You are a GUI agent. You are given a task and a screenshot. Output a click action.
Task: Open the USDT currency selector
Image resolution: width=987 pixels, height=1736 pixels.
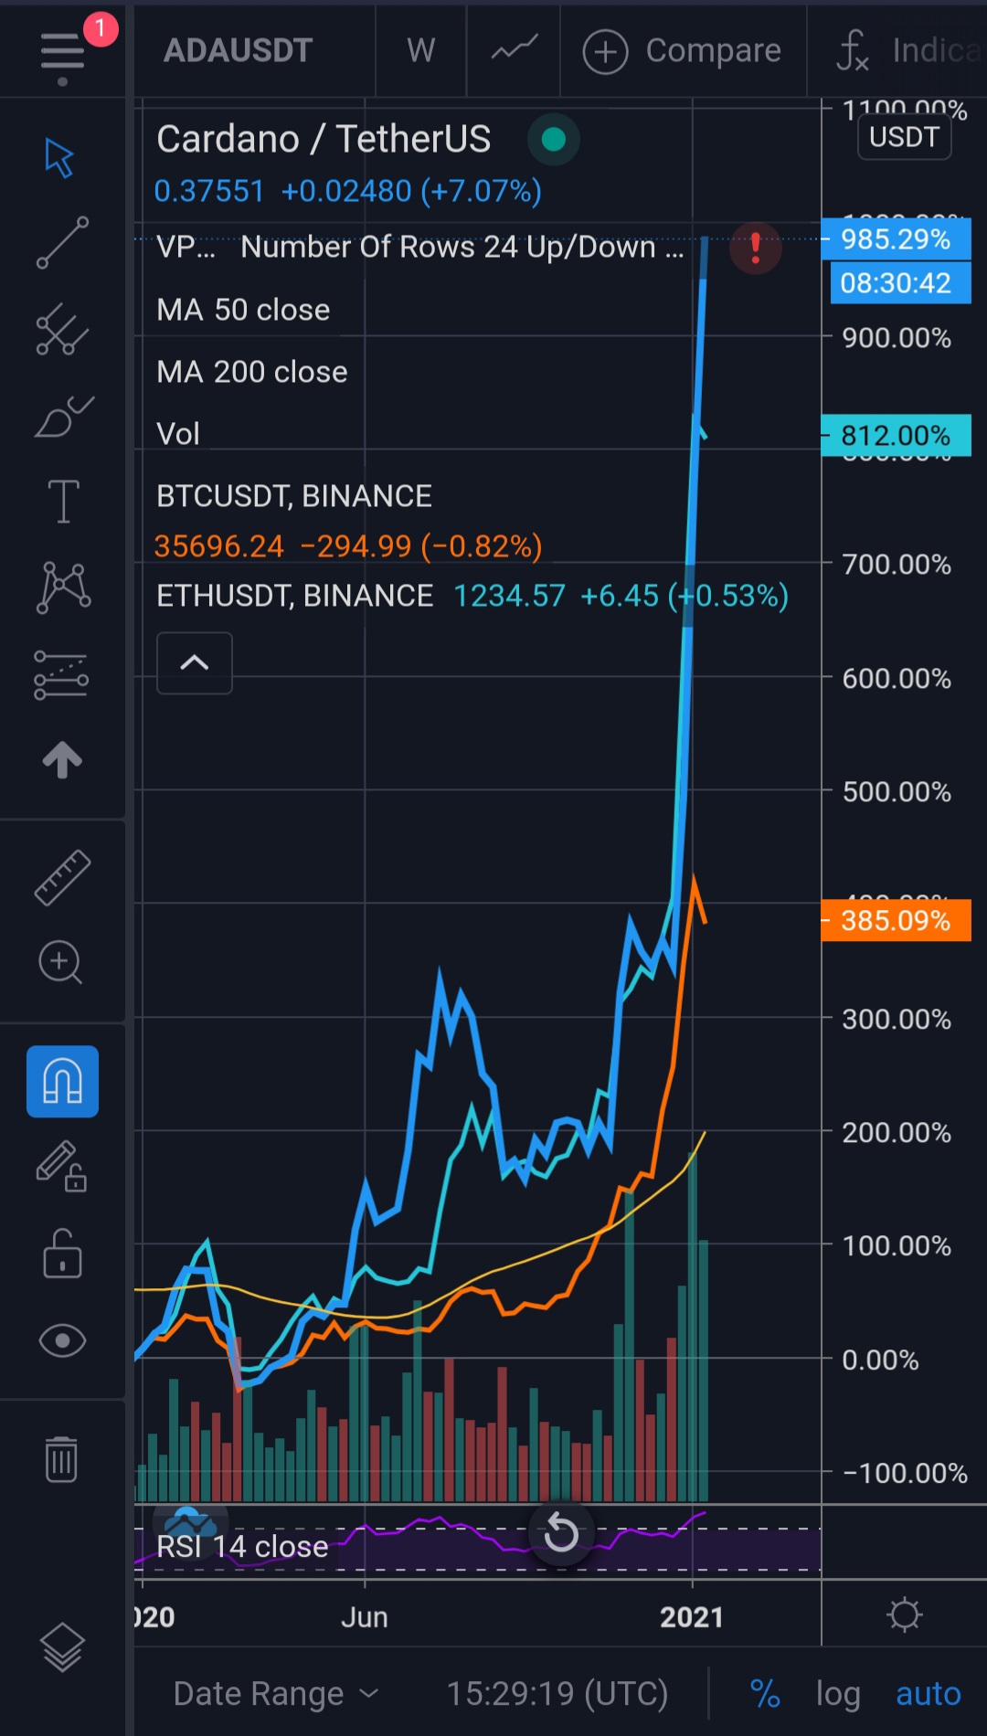pyautogui.click(x=904, y=137)
